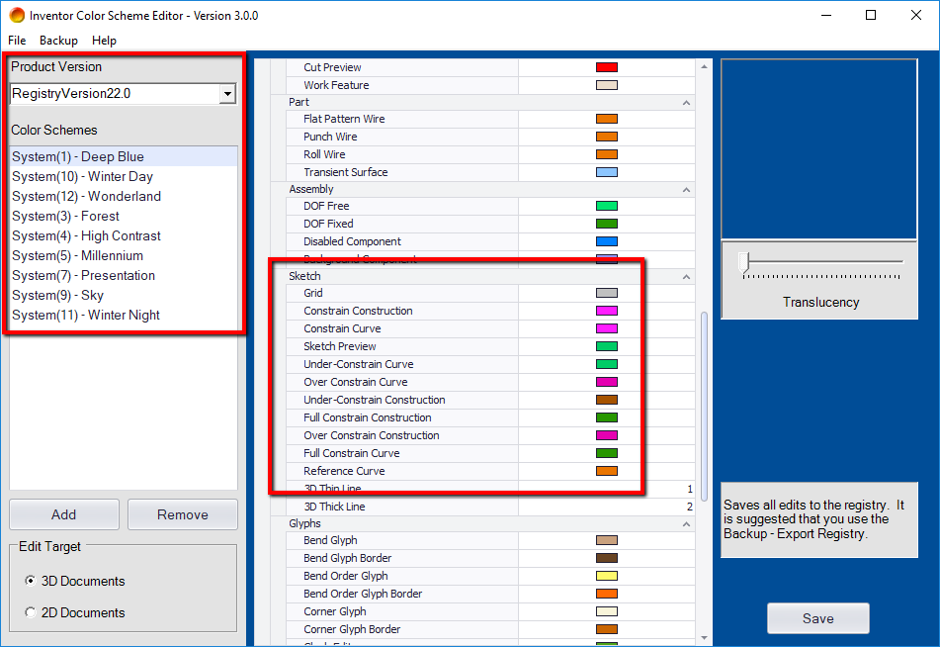Click the Constrain Construction color swatch

coord(607,311)
